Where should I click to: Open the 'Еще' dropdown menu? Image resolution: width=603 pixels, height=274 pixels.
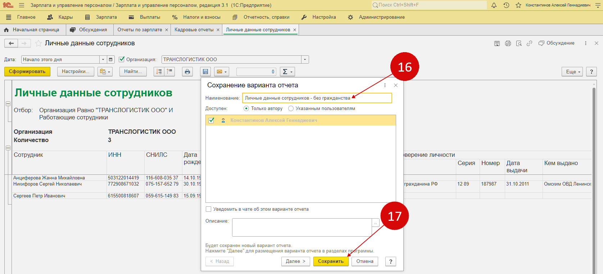pyautogui.click(x=573, y=72)
